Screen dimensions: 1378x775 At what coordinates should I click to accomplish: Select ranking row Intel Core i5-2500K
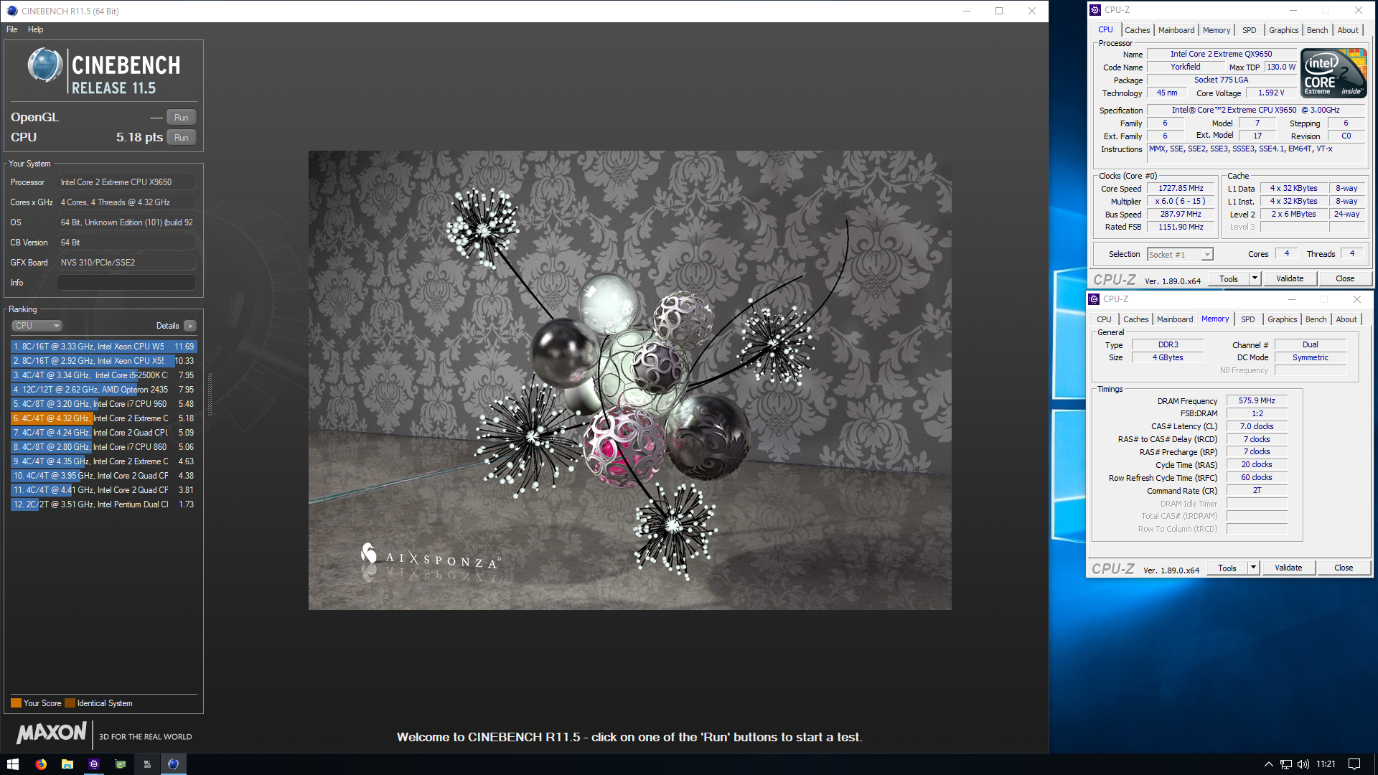click(x=103, y=375)
